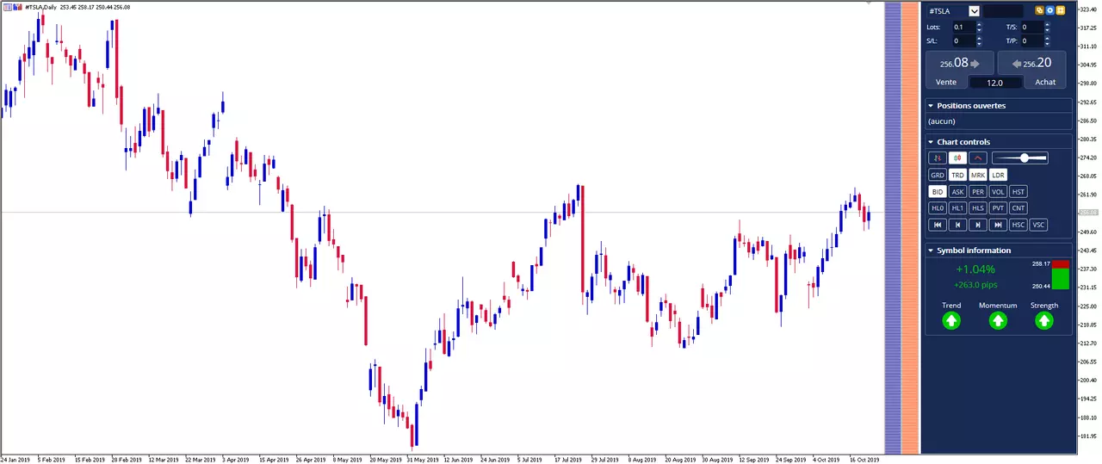Screen dimensions: 1102x464
Task: Step chart one bar back
Action: point(957,225)
